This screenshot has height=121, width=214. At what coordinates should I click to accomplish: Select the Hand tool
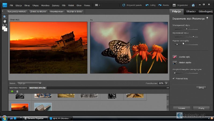5,21
